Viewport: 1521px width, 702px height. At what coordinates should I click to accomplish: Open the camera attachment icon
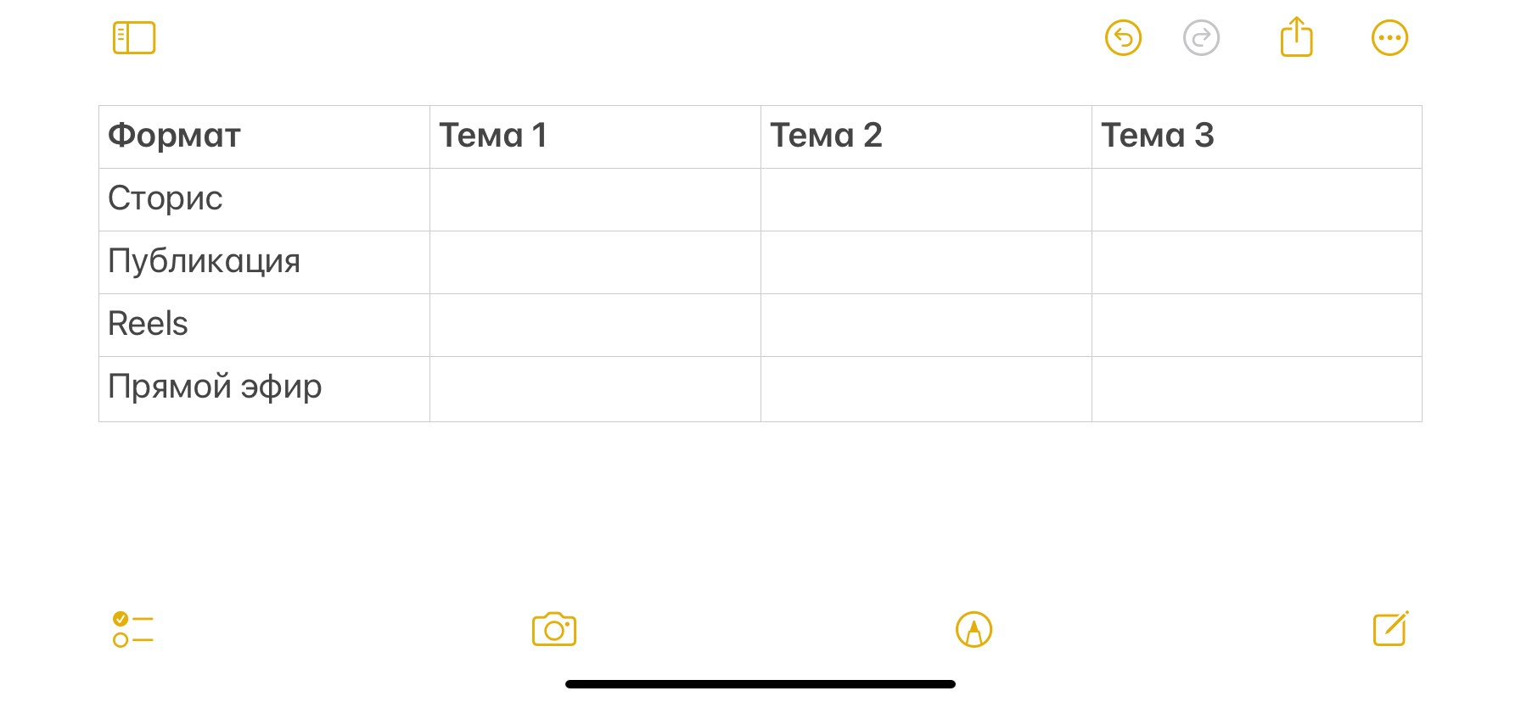pyautogui.click(x=554, y=630)
